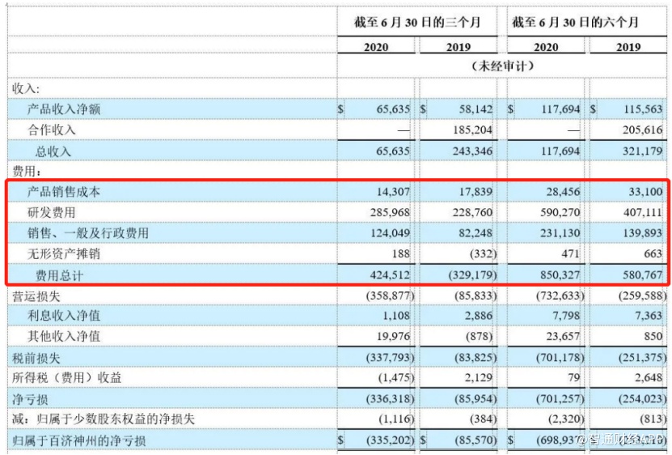Click the 185,204 cooperation revenue cell
This screenshot has height=455, width=672.
tap(471, 130)
